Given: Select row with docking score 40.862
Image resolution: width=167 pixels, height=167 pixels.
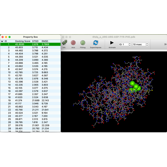Looking at the screenshot, I should coord(30,107).
